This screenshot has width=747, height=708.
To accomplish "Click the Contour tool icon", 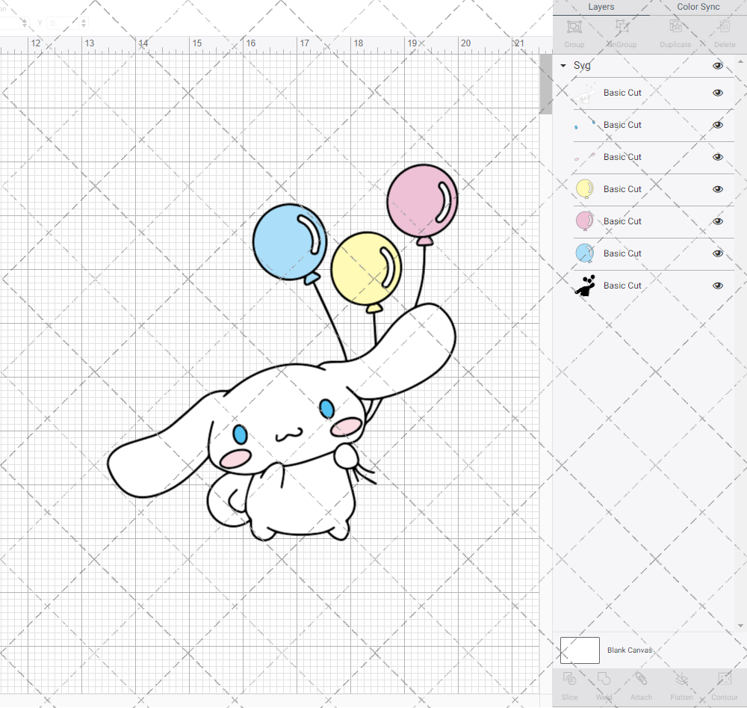I will coord(725,678).
